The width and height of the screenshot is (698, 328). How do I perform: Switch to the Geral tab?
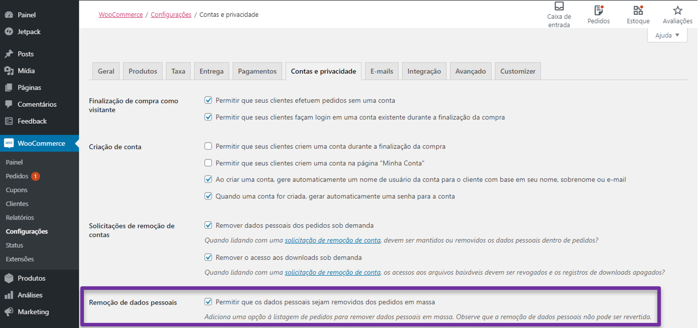point(106,71)
